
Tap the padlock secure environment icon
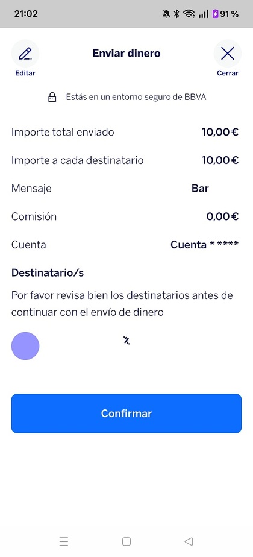[52, 97]
